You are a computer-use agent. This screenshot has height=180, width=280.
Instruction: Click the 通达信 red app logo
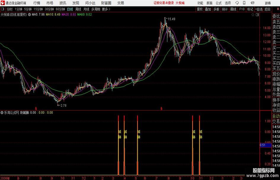pos(2,3)
